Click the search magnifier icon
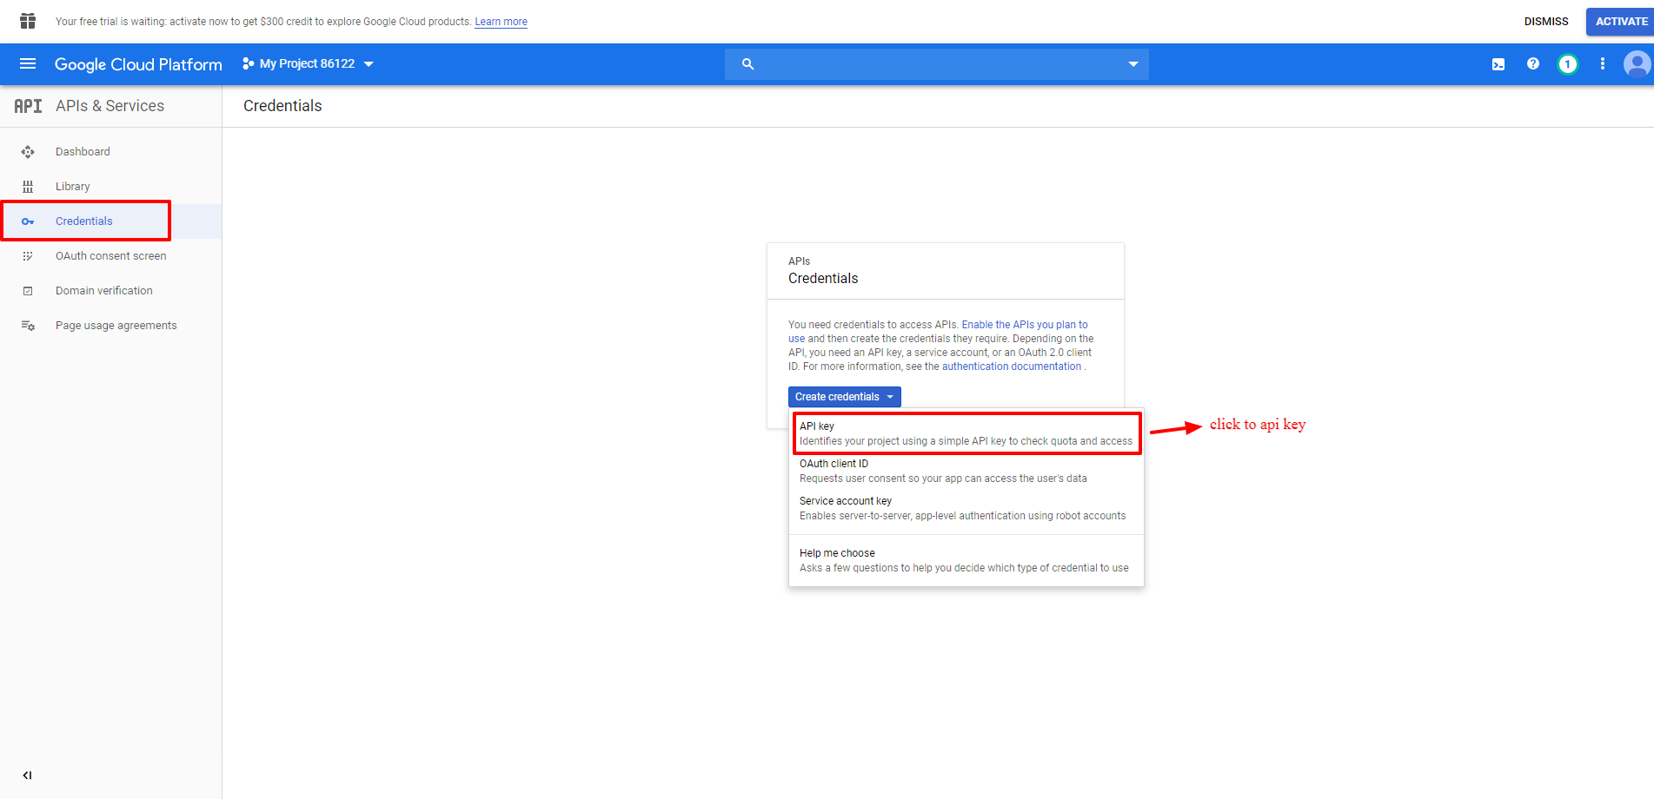The image size is (1654, 799). (x=747, y=64)
